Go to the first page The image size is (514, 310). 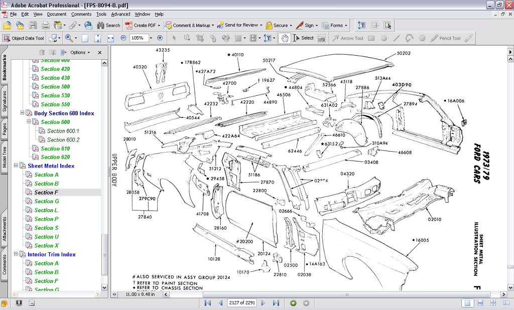(x=207, y=303)
